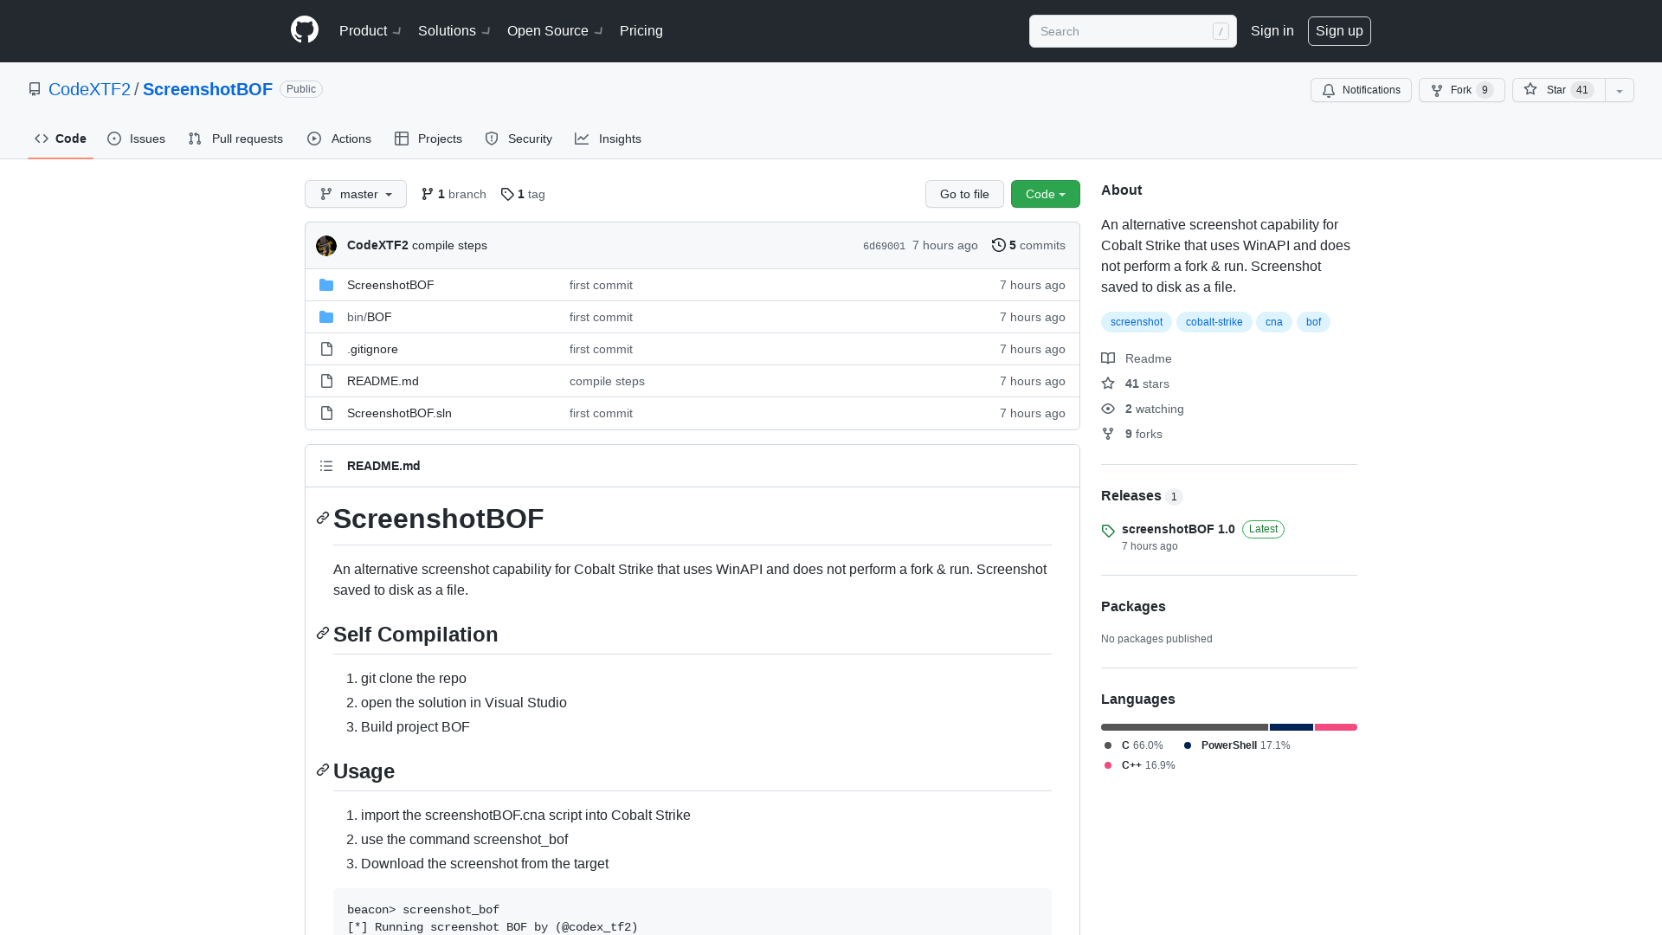Click the GitHub home logo
This screenshot has width=1662, height=935.
tap(304, 30)
